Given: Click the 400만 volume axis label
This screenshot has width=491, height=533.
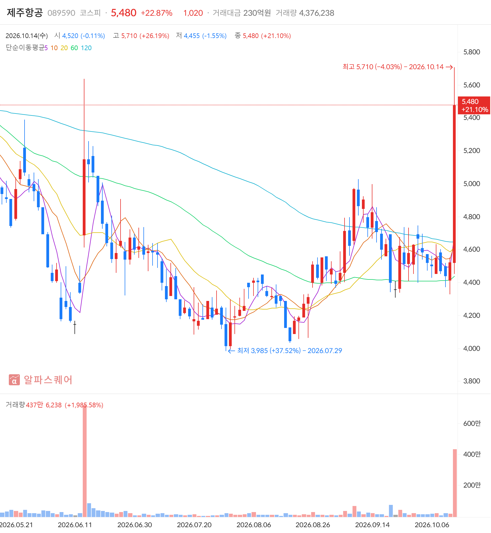Looking at the screenshot, I should (472, 454).
